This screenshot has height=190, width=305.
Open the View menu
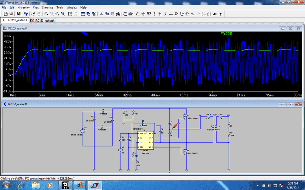point(35,8)
